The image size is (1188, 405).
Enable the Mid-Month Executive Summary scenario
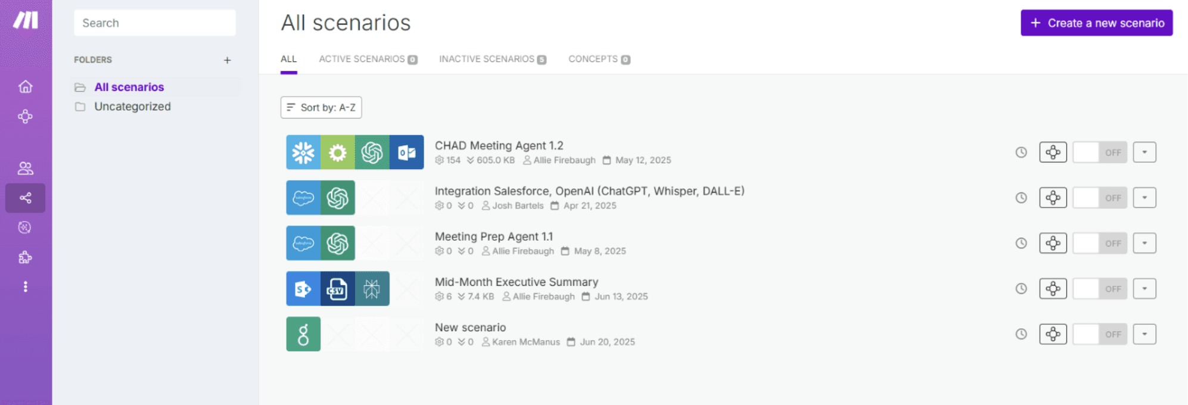point(1100,289)
